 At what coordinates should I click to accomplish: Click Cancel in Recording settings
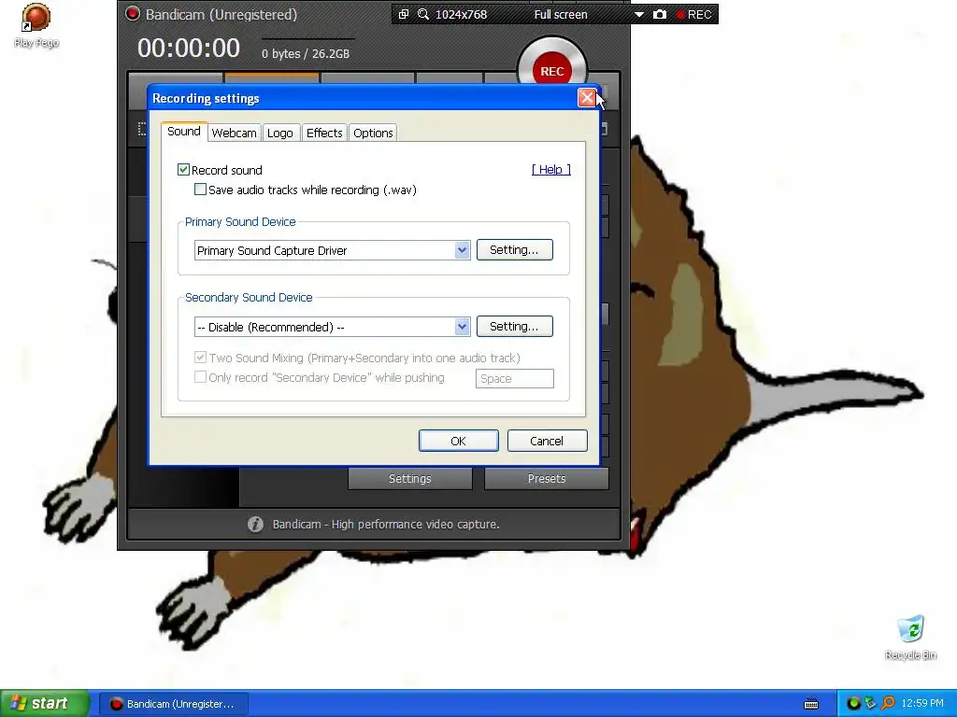547,441
